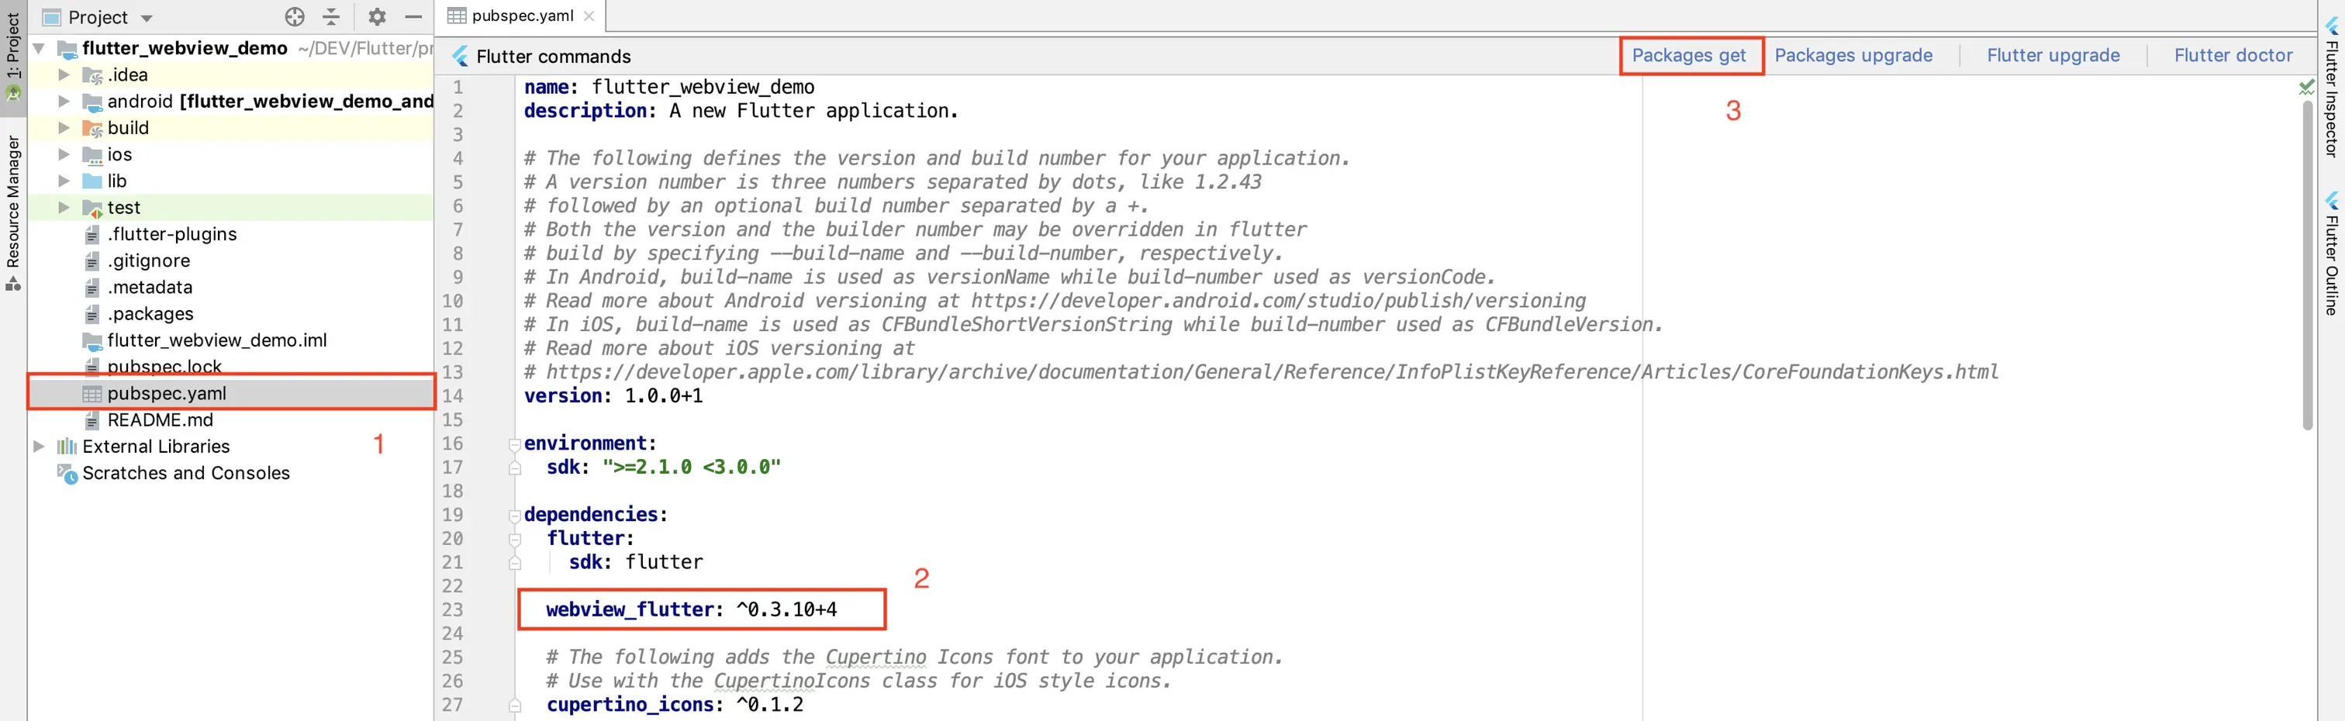Click the Flutter logo icon in commands bar
The height and width of the screenshot is (721, 2345).
[x=460, y=57]
